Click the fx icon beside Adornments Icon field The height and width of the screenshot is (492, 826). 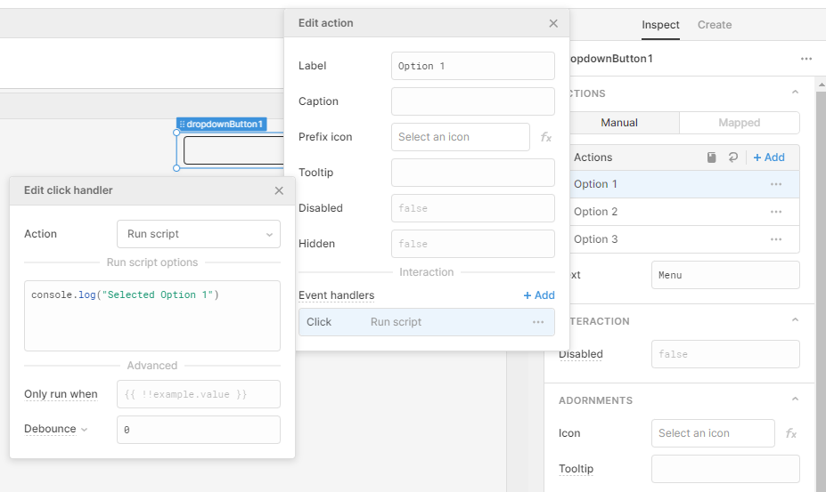click(790, 433)
